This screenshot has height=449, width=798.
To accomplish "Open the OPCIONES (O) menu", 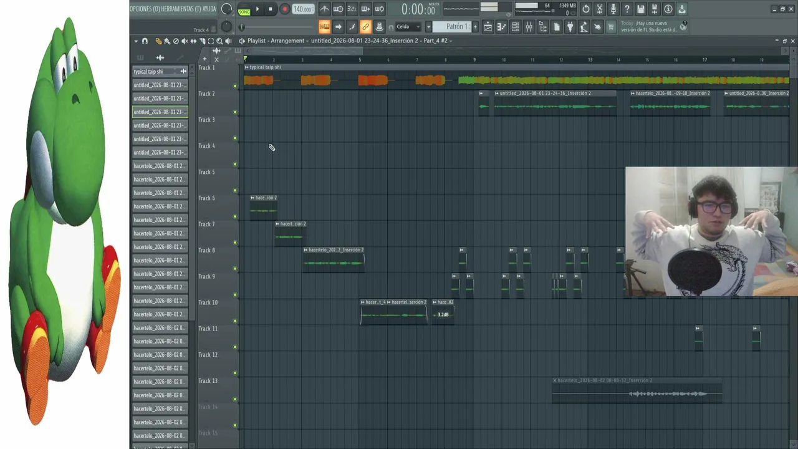I will [145, 9].
